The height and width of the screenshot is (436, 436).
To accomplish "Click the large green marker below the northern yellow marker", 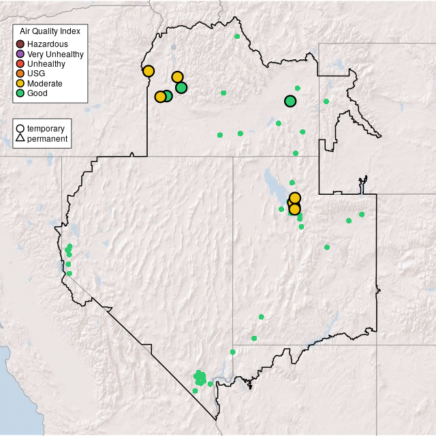I will tap(181, 87).
